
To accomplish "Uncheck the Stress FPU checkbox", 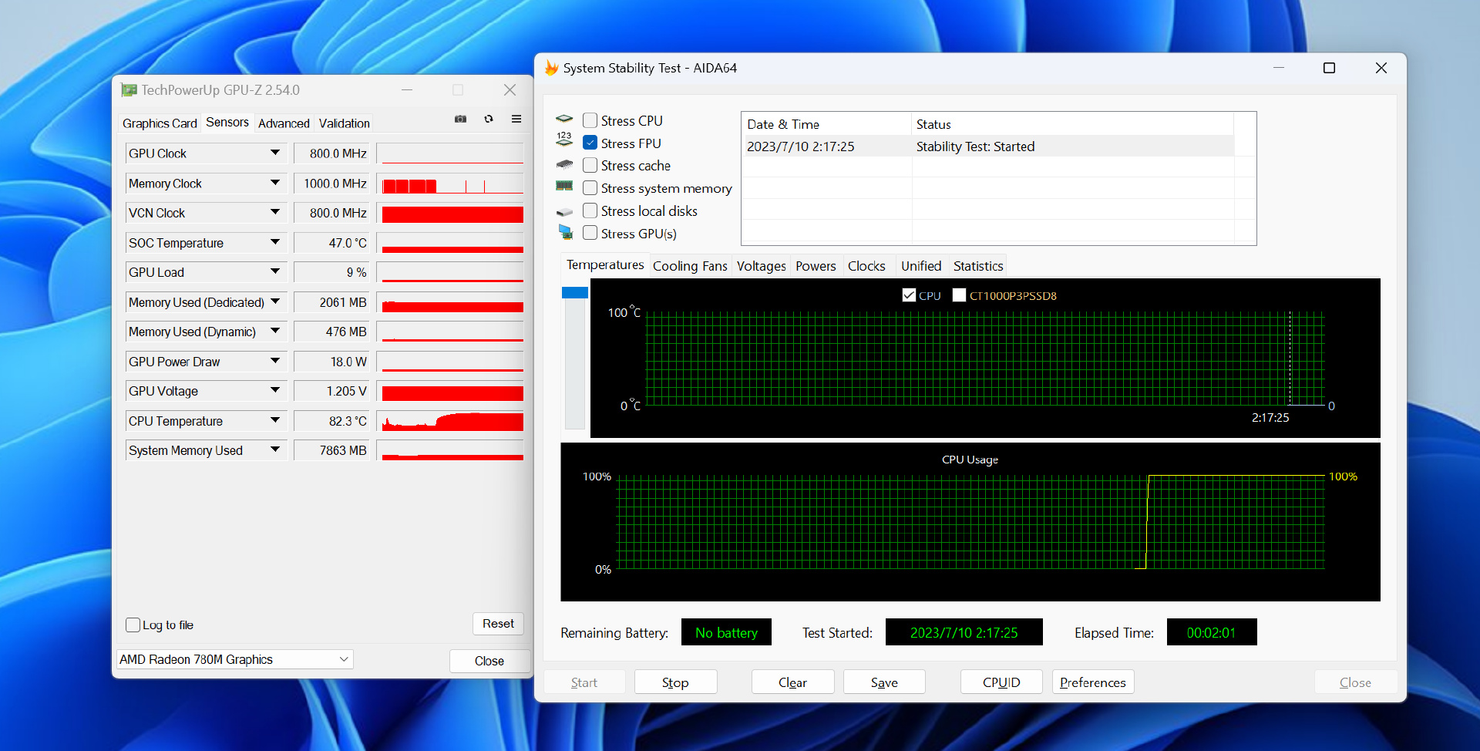I will [x=590, y=143].
